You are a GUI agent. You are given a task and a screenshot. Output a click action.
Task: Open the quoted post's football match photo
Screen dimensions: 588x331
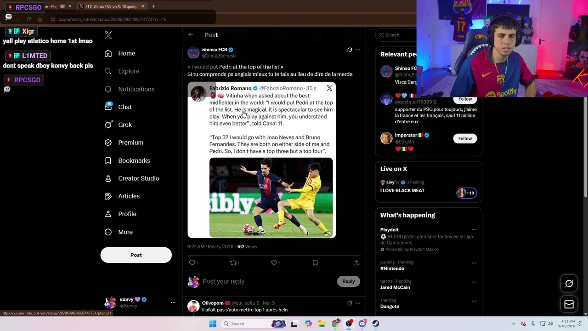coord(271,197)
